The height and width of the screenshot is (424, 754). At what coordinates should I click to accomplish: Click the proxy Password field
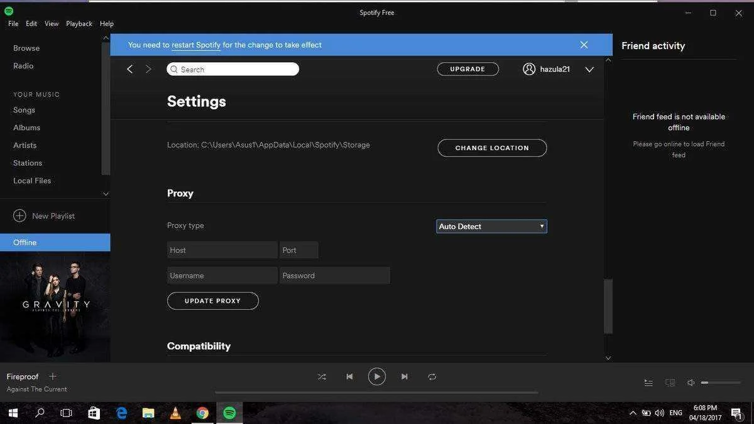point(335,275)
